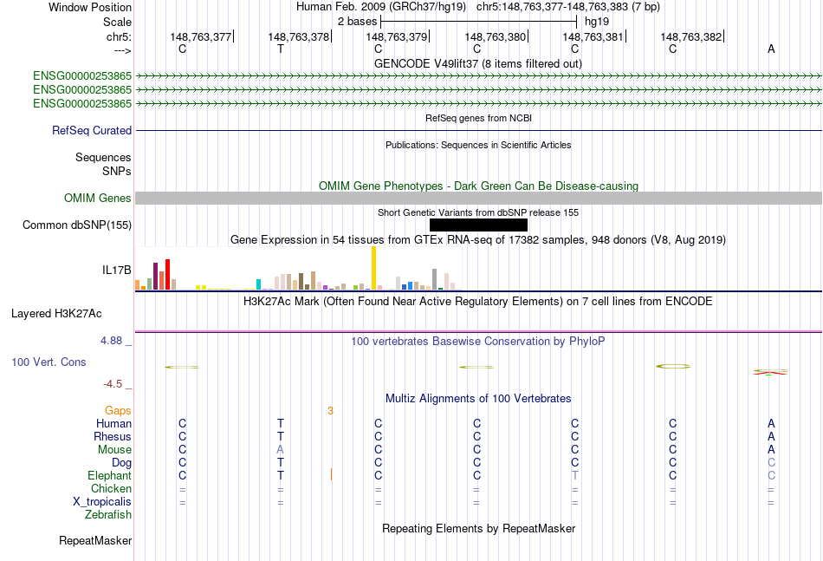823x561 pixels.
Task: Click the '2 bases' scale bar label
Action: [357, 22]
